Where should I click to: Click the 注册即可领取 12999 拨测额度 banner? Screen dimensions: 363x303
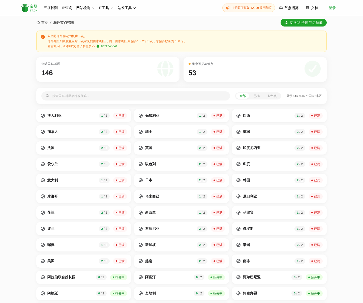[x=249, y=8]
